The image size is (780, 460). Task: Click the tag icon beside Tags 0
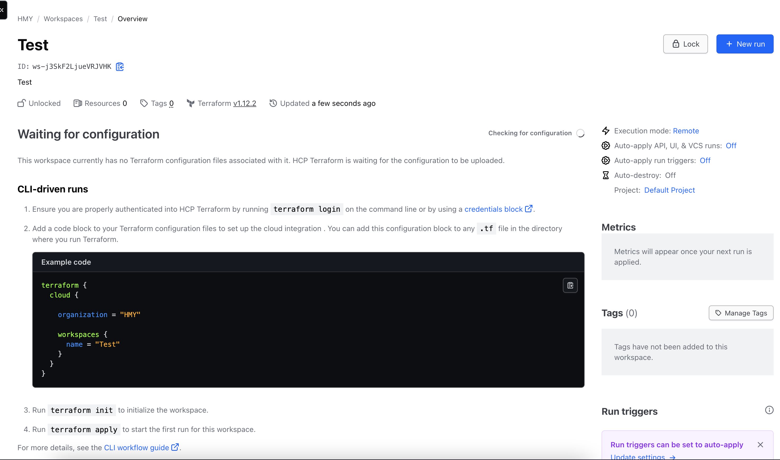point(144,103)
